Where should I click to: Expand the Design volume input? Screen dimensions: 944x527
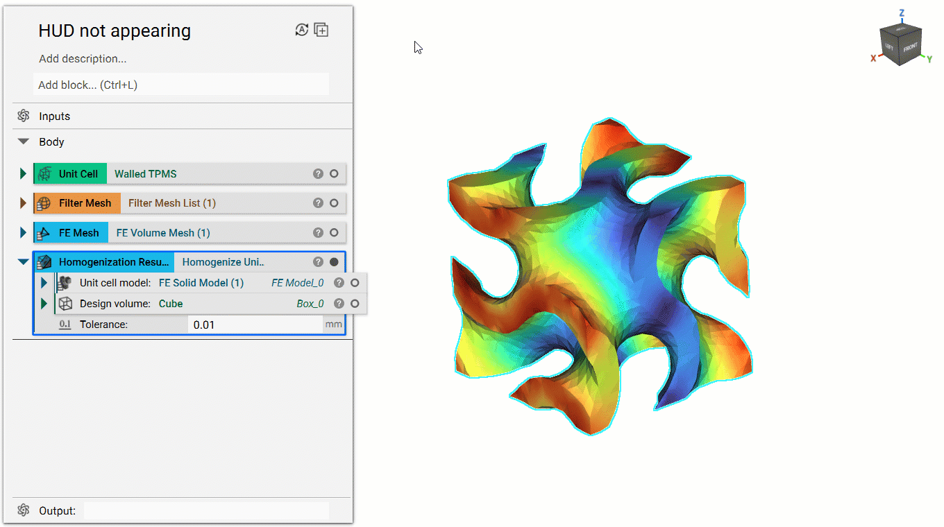pyautogui.click(x=44, y=304)
